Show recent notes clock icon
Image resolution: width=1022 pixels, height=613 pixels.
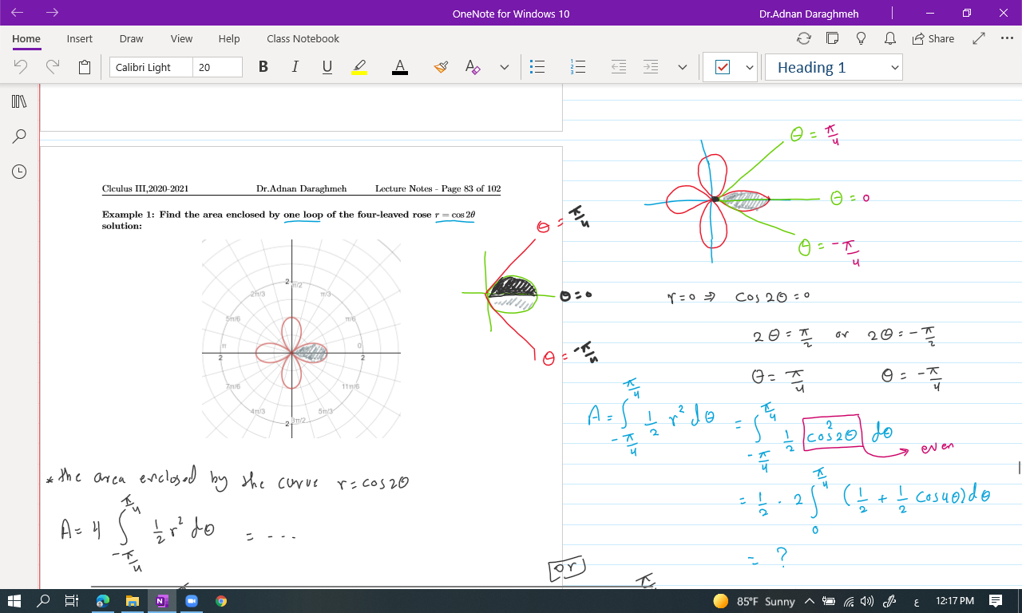point(20,172)
